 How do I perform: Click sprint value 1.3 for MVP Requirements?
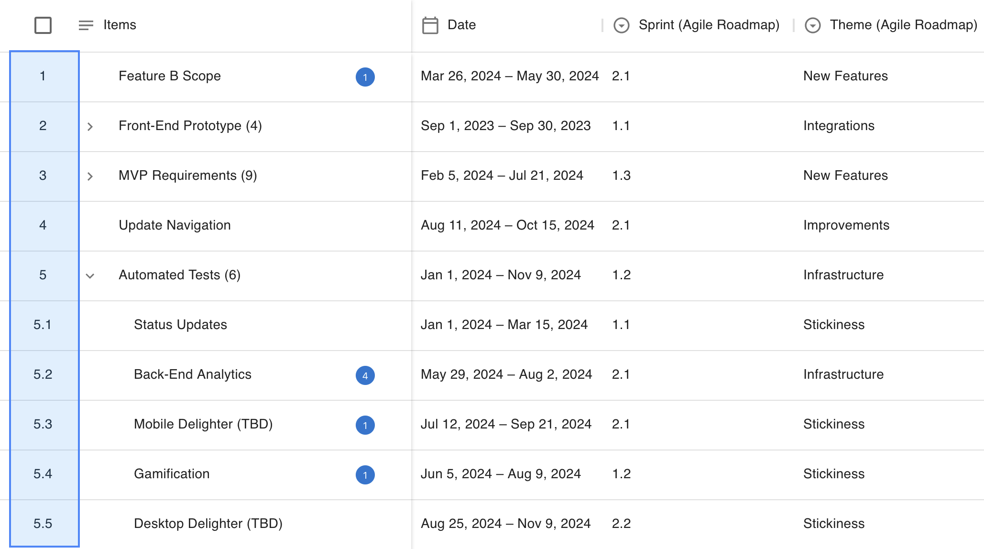621,176
